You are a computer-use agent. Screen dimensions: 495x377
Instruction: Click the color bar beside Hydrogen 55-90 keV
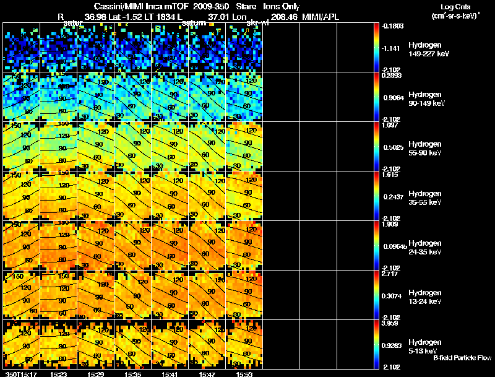(376, 147)
